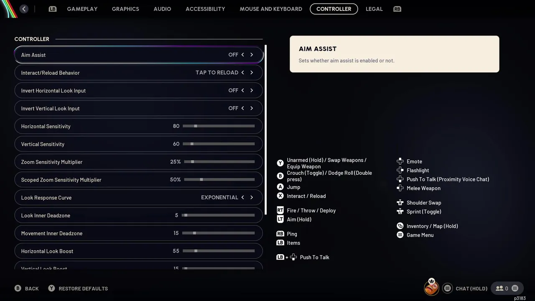Adjust the Horizontal Look Boost slider
Viewport: 535px width, 301px height.
pos(219,251)
